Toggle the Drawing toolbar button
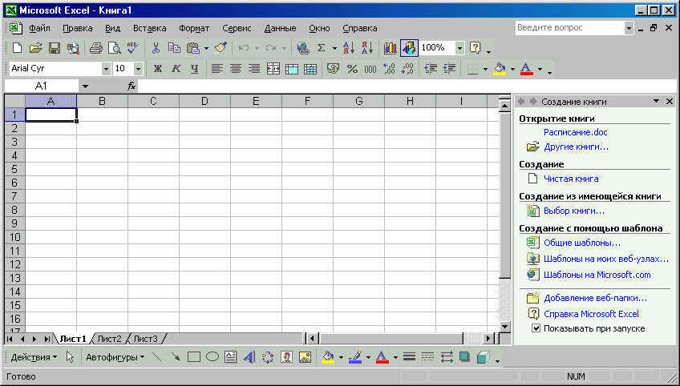Screen dimensions: 680x386 click(x=409, y=48)
